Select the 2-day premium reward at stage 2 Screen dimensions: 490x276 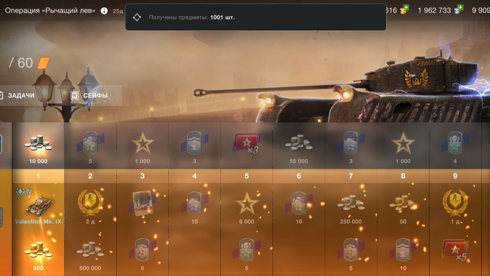click(x=90, y=206)
